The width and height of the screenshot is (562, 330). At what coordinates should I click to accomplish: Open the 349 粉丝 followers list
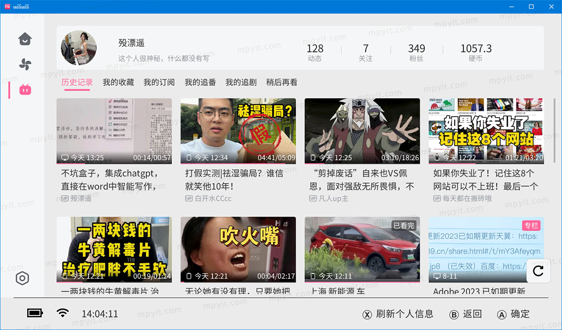[x=416, y=53]
